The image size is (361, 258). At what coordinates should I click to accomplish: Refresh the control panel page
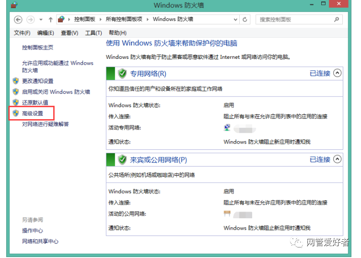click(245, 20)
